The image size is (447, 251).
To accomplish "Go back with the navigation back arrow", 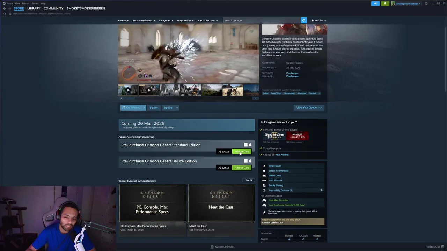I will coord(4,8).
